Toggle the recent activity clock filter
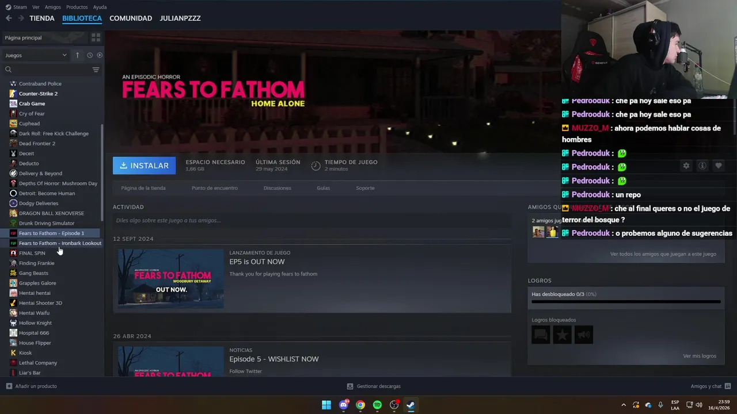Screen dimensions: 737x414 tap(90, 55)
